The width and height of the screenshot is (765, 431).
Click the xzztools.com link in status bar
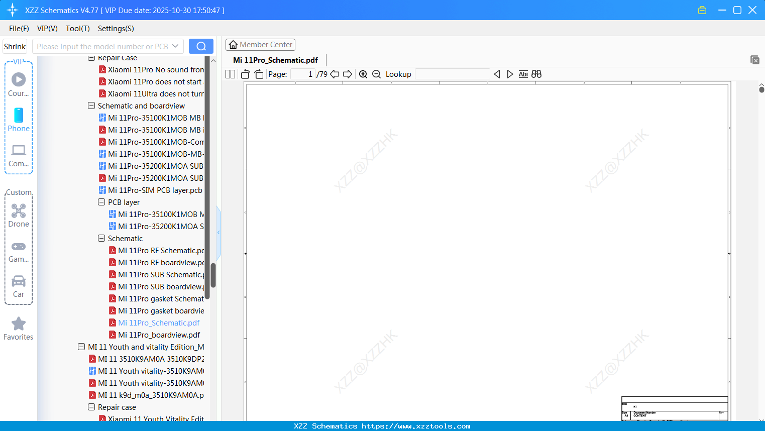[416, 426]
